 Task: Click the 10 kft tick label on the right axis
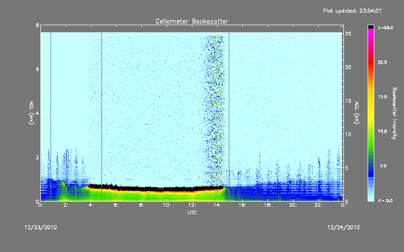348,134
